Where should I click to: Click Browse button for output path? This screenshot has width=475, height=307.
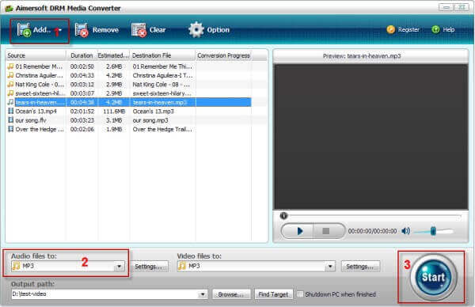coord(231,294)
